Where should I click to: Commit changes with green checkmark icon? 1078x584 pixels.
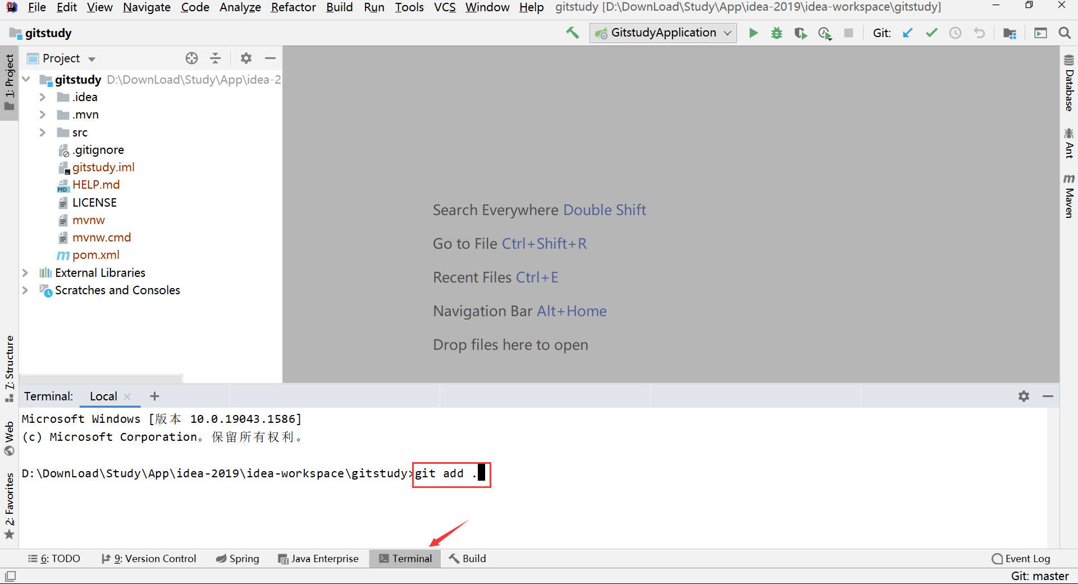coord(931,33)
